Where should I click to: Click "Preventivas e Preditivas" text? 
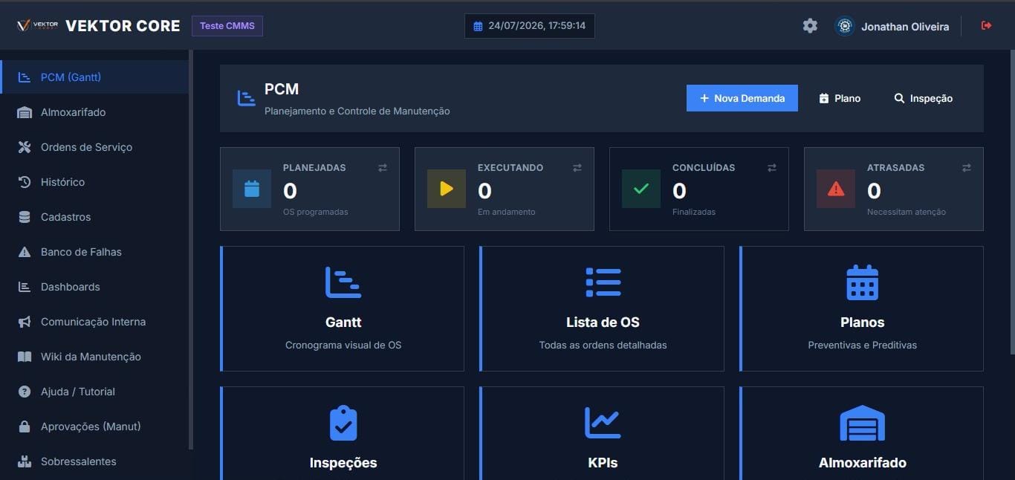point(862,346)
